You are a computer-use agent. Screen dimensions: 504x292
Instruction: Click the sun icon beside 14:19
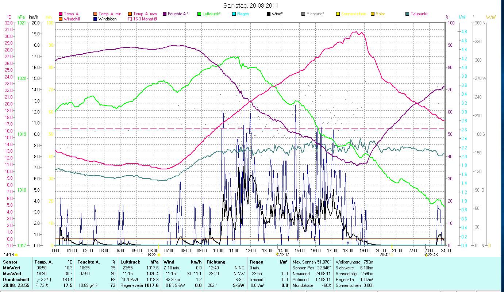click(16, 255)
